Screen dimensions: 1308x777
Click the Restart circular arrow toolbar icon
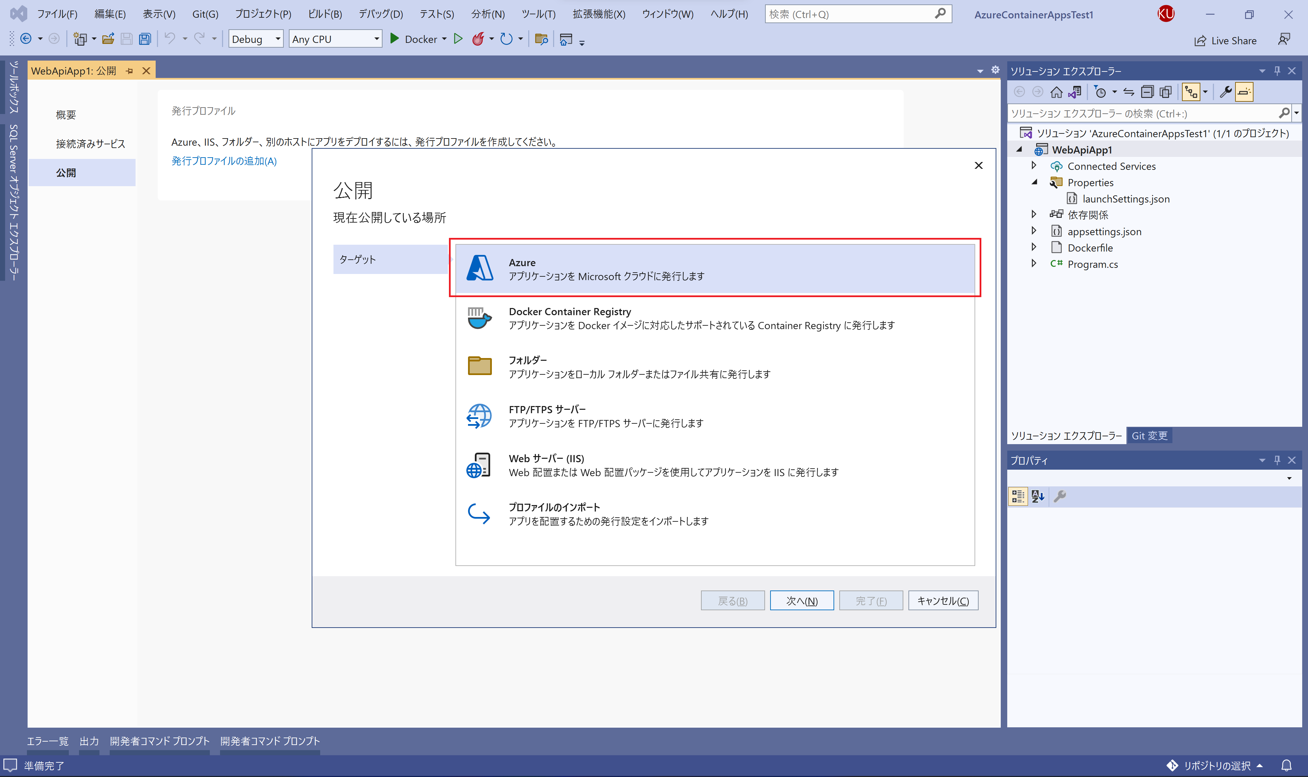(x=506, y=39)
